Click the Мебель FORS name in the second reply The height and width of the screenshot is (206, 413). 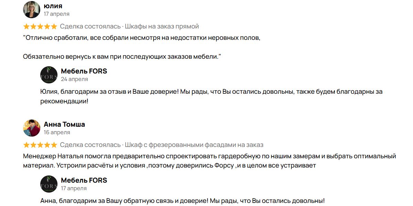(x=84, y=180)
